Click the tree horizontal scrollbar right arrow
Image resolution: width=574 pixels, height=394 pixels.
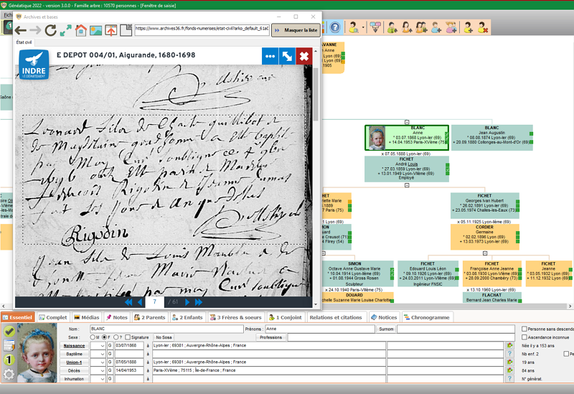(570, 306)
